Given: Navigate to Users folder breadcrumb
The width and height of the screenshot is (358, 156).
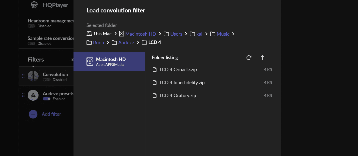Looking at the screenshot, I should (x=176, y=34).
